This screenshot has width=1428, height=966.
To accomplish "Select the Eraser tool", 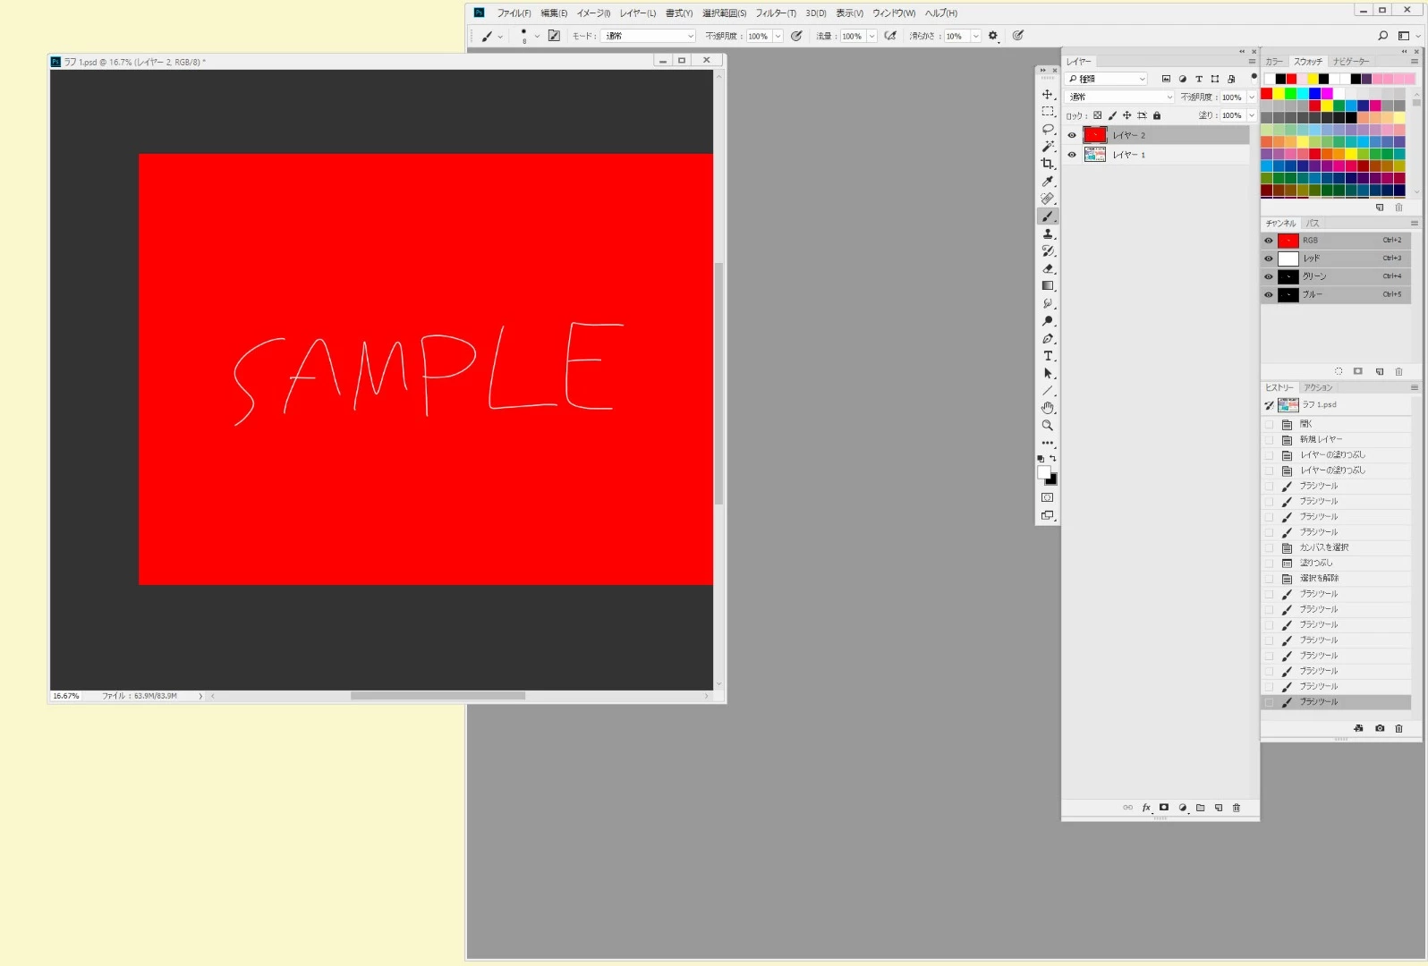I will click(1047, 268).
